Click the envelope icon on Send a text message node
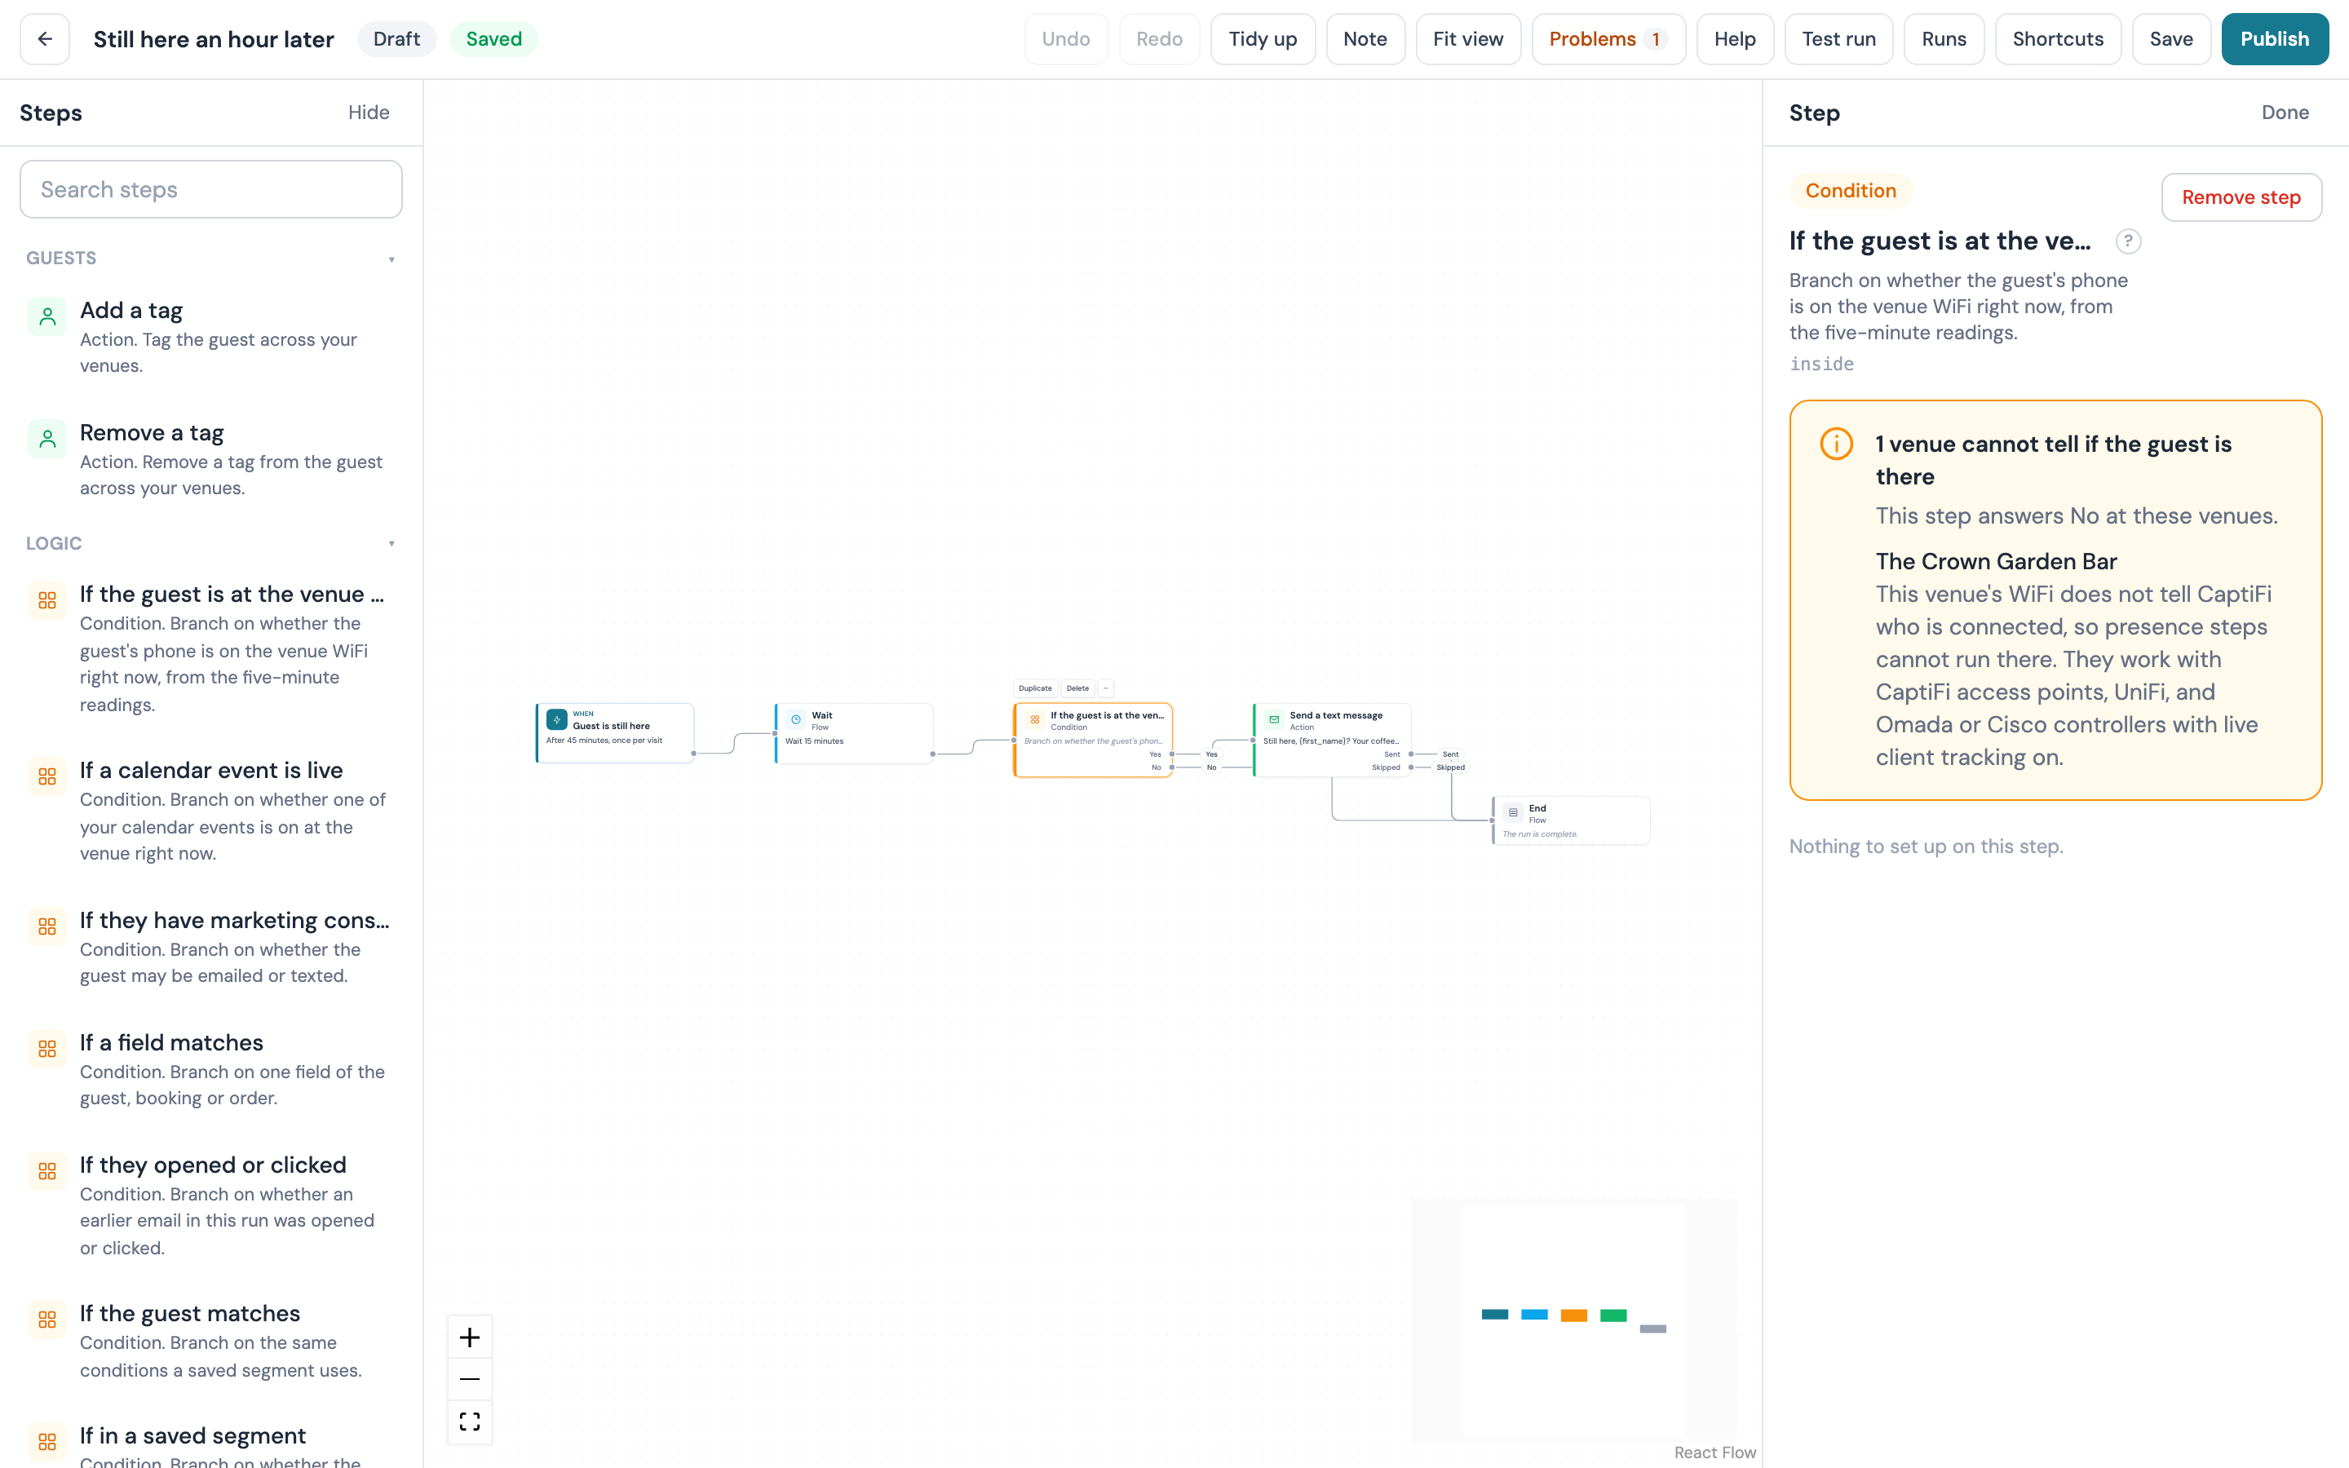The height and width of the screenshot is (1468, 2349). 1273,719
